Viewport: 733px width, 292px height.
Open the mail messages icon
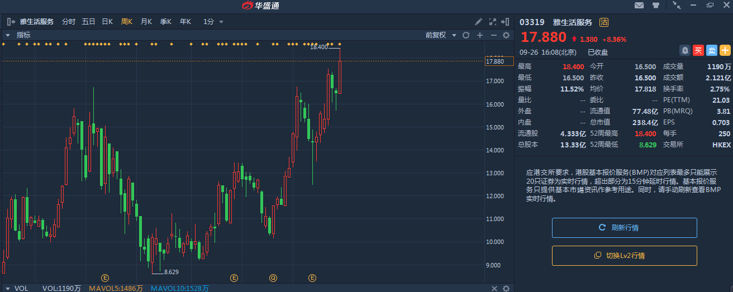639,6
